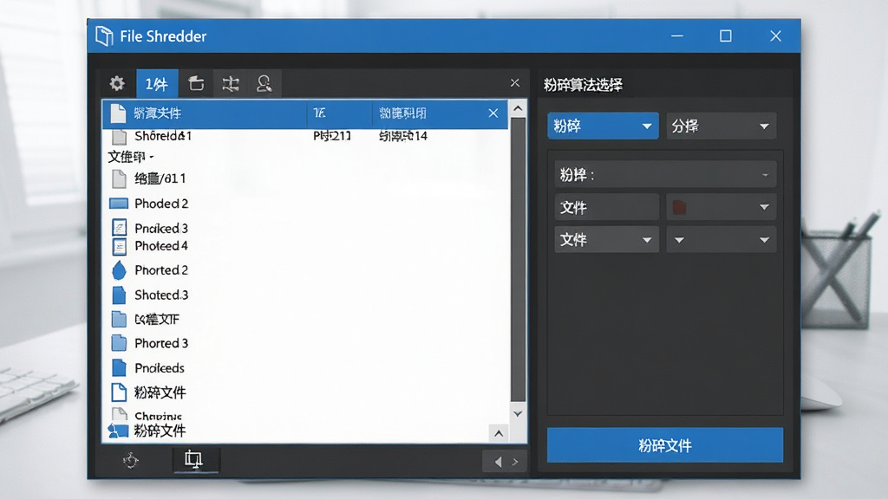This screenshot has width=888, height=499.
Task: Open the folder icon tab
Action: tap(196, 84)
